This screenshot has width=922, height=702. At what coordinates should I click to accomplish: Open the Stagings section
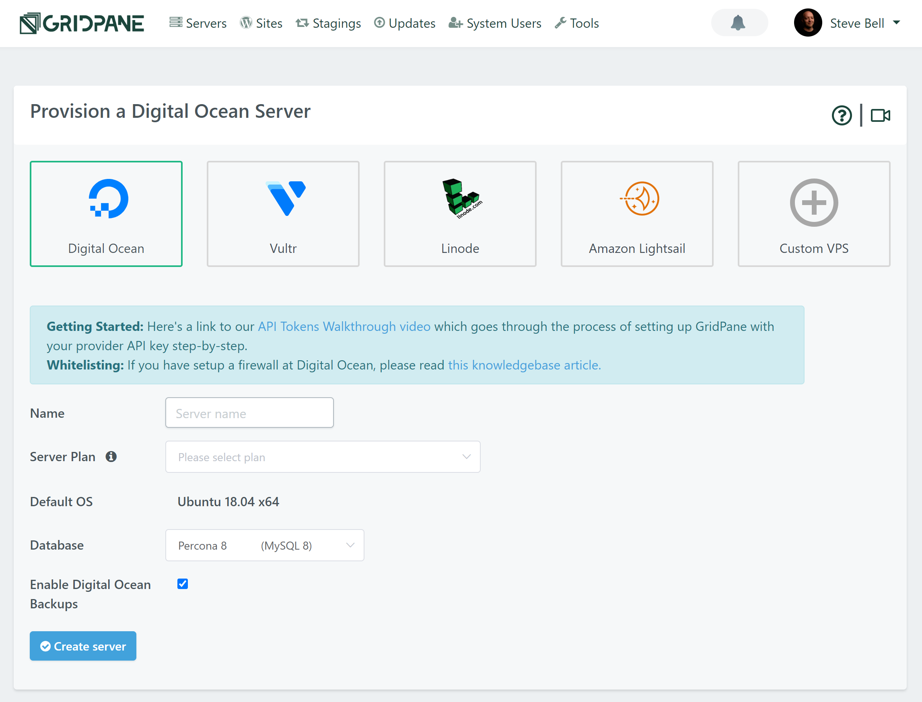[x=329, y=23]
